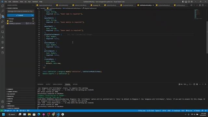Collapse the SOURCE CONTROL section header
The width and height of the screenshot is (208, 117).
point(12,8)
